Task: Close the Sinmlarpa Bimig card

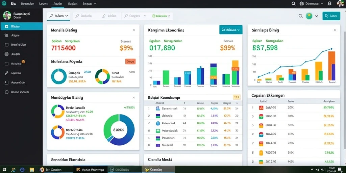Action: (335, 30)
